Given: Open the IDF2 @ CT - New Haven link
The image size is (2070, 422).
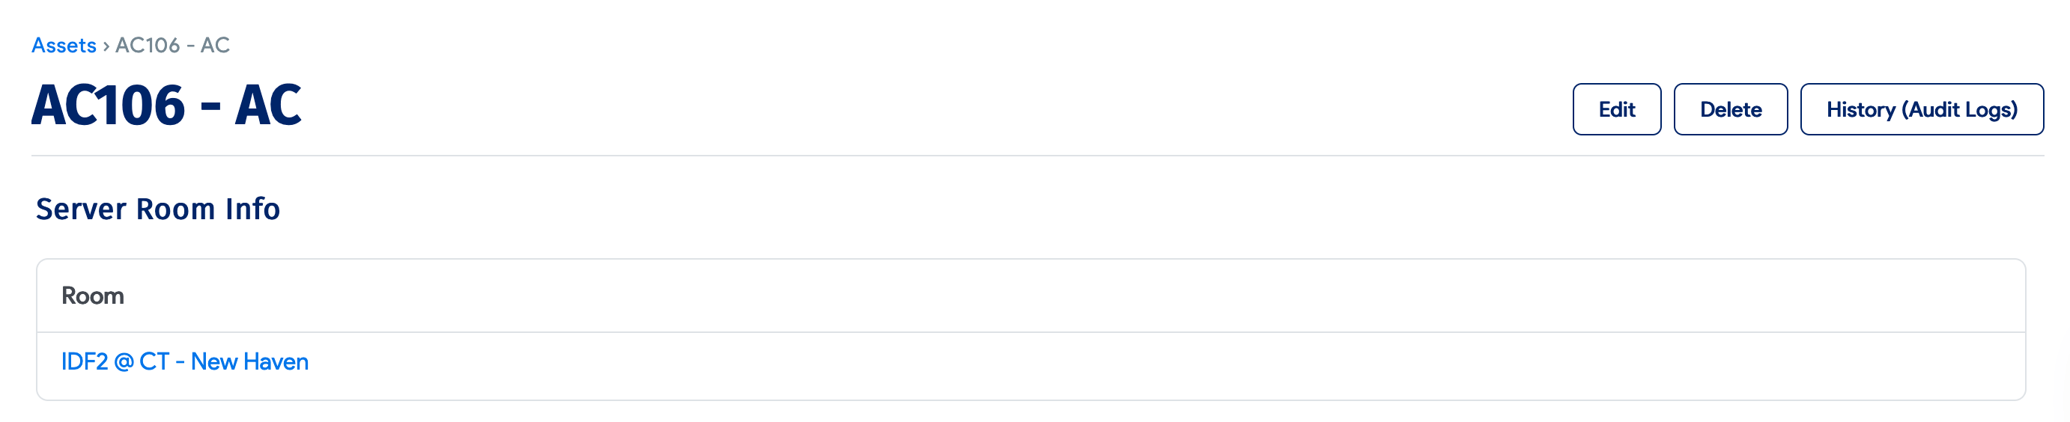Looking at the screenshot, I should (185, 362).
